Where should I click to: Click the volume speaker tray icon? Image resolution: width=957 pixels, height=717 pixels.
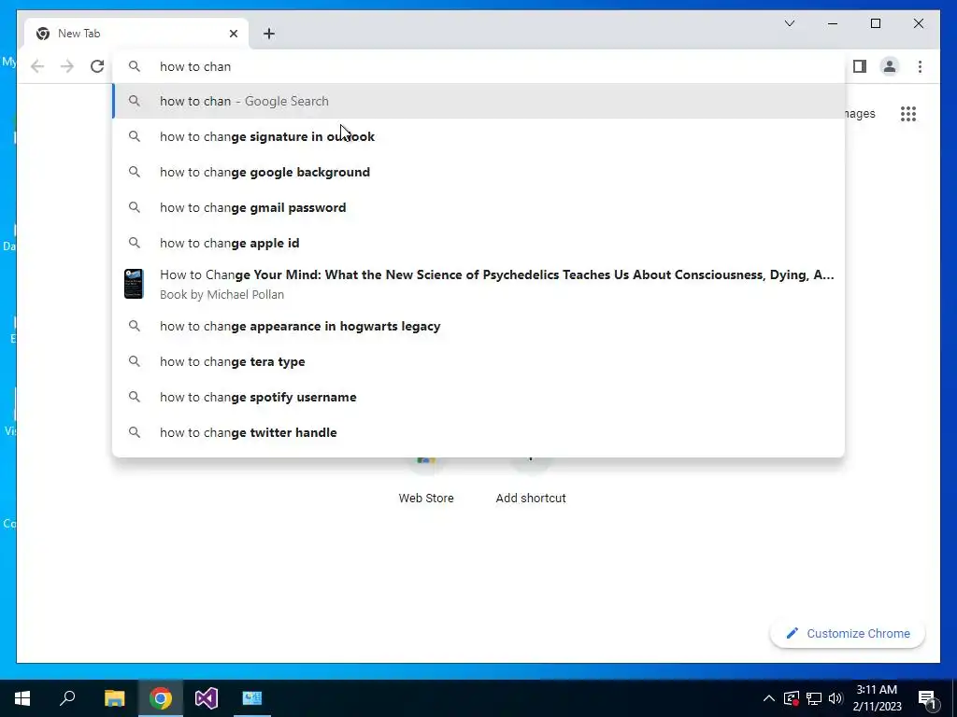point(836,698)
